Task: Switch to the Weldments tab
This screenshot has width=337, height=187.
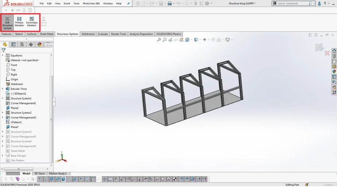Action: pyautogui.click(x=88, y=34)
